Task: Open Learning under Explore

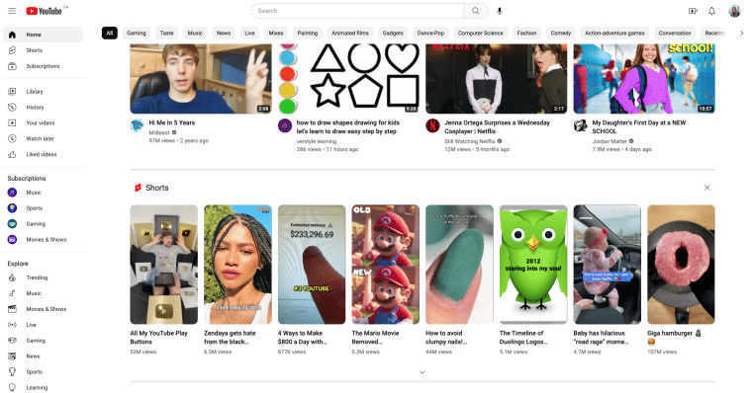Action: tap(43, 388)
